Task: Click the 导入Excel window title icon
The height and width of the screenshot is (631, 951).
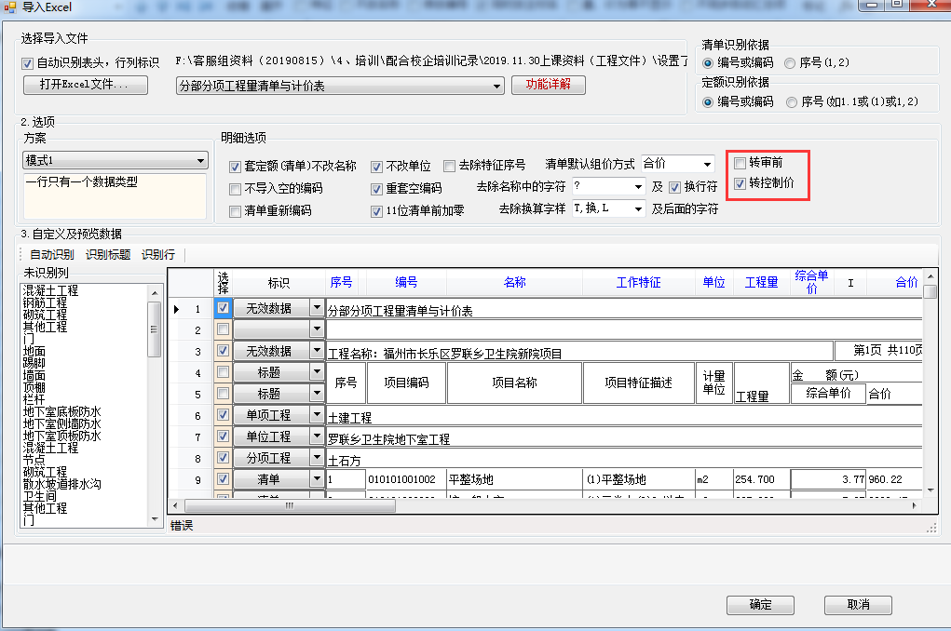Action: [9, 7]
